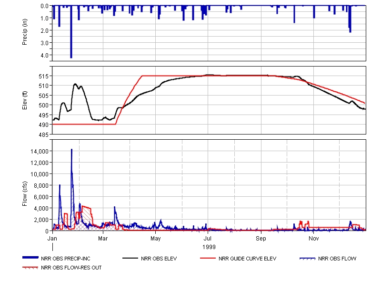Click the red hatched FLOW-RES OUT legend symbol
Screen dimensions: 381x298
click(x=30, y=268)
